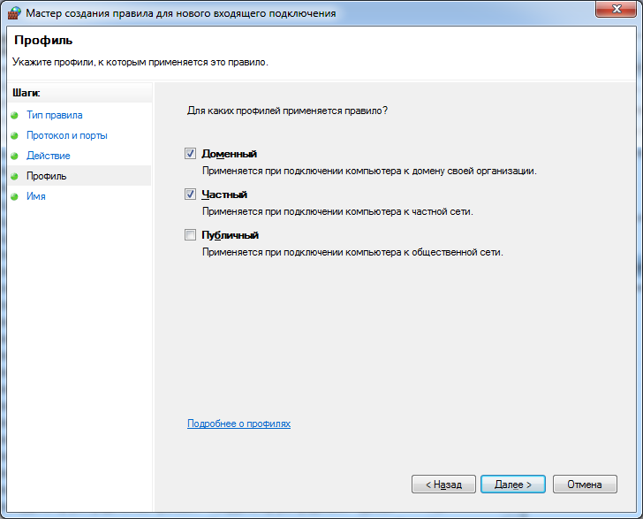The image size is (643, 519).
Task: Click green bullet beside Протокол и порты
Action: (x=14, y=135)
